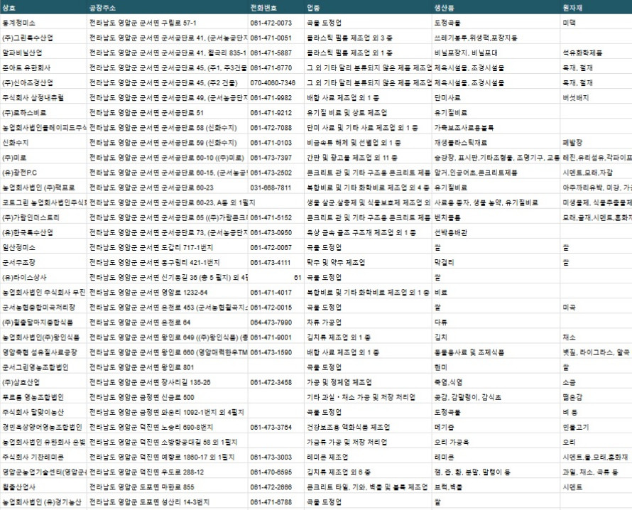
Task: Click the 버섯배지 raw material cell
Action: coord(596,97)
